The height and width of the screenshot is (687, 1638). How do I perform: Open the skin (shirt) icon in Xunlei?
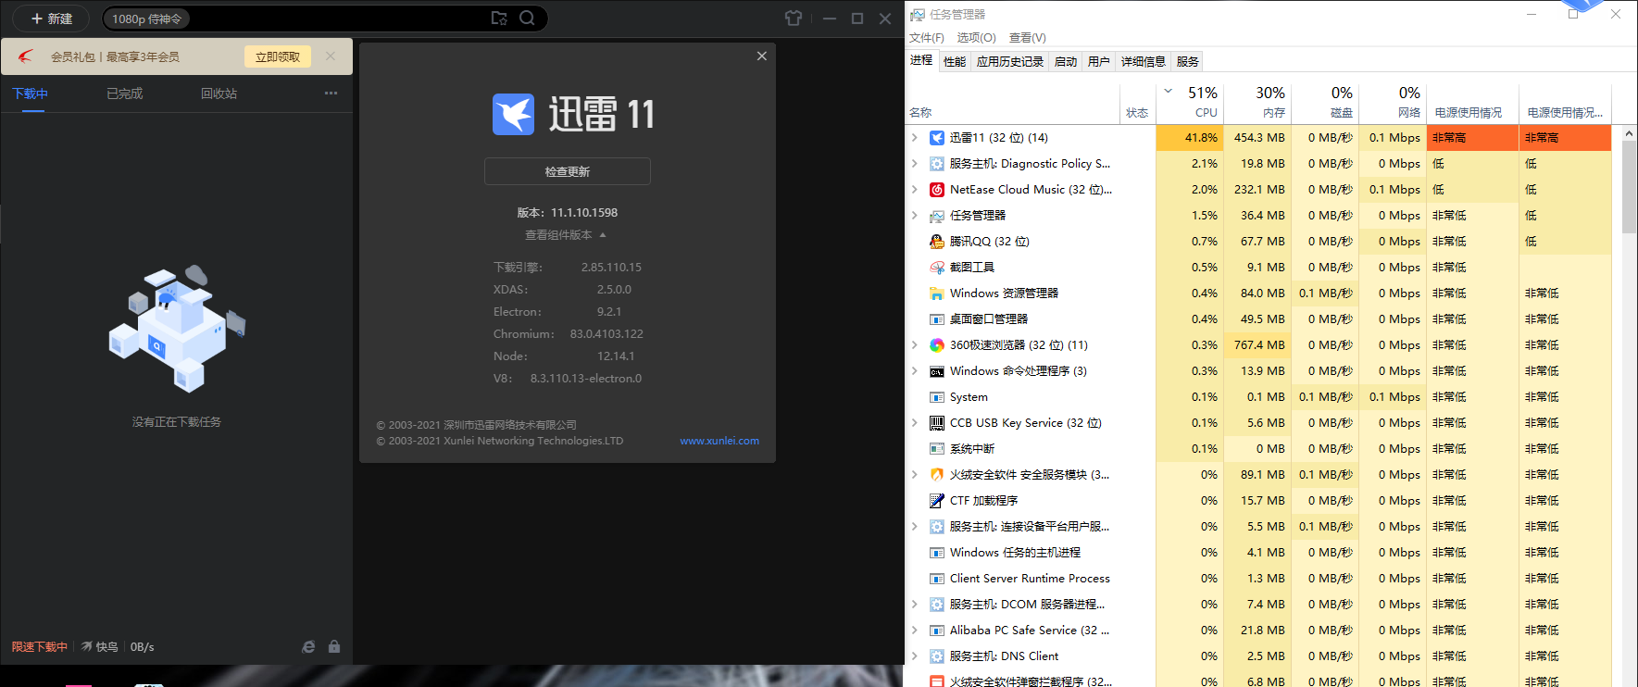(x=793, y=19)
